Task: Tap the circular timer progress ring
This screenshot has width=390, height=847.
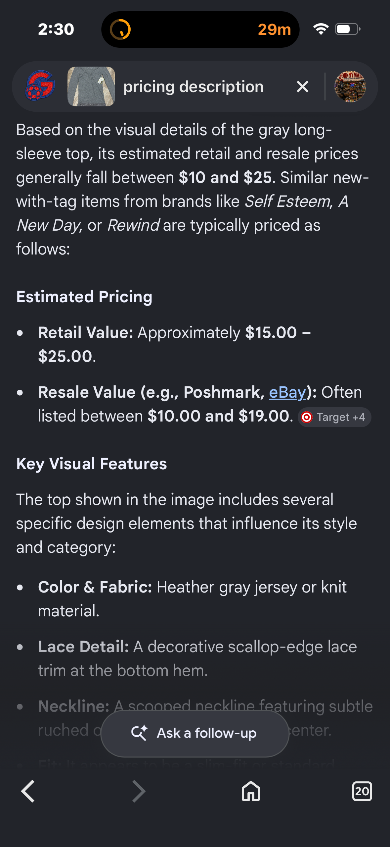Action: 120,29
